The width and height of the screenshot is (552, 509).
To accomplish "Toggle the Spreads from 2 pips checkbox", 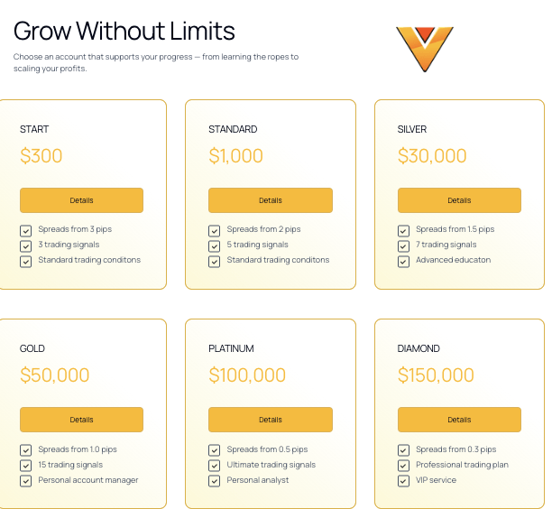I will point(215,230).
